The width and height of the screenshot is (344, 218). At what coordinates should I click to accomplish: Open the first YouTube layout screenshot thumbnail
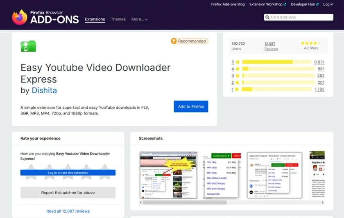click(x=168, y=175)
